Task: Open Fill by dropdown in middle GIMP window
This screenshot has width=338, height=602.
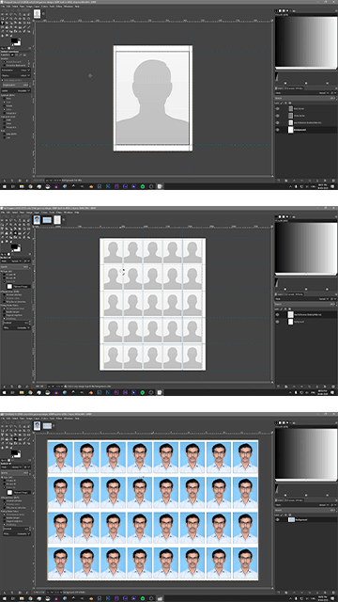Action: (17, 328)
